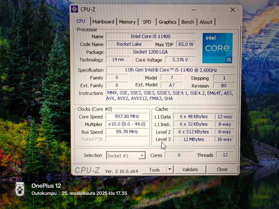Click the CPU-Z app icon in title bar
The image size is (279, 209).
74,9
